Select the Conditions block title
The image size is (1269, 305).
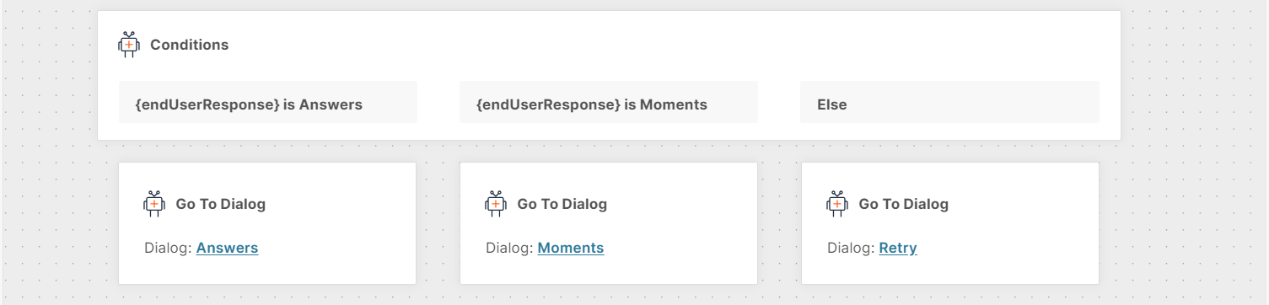[189, 45]
